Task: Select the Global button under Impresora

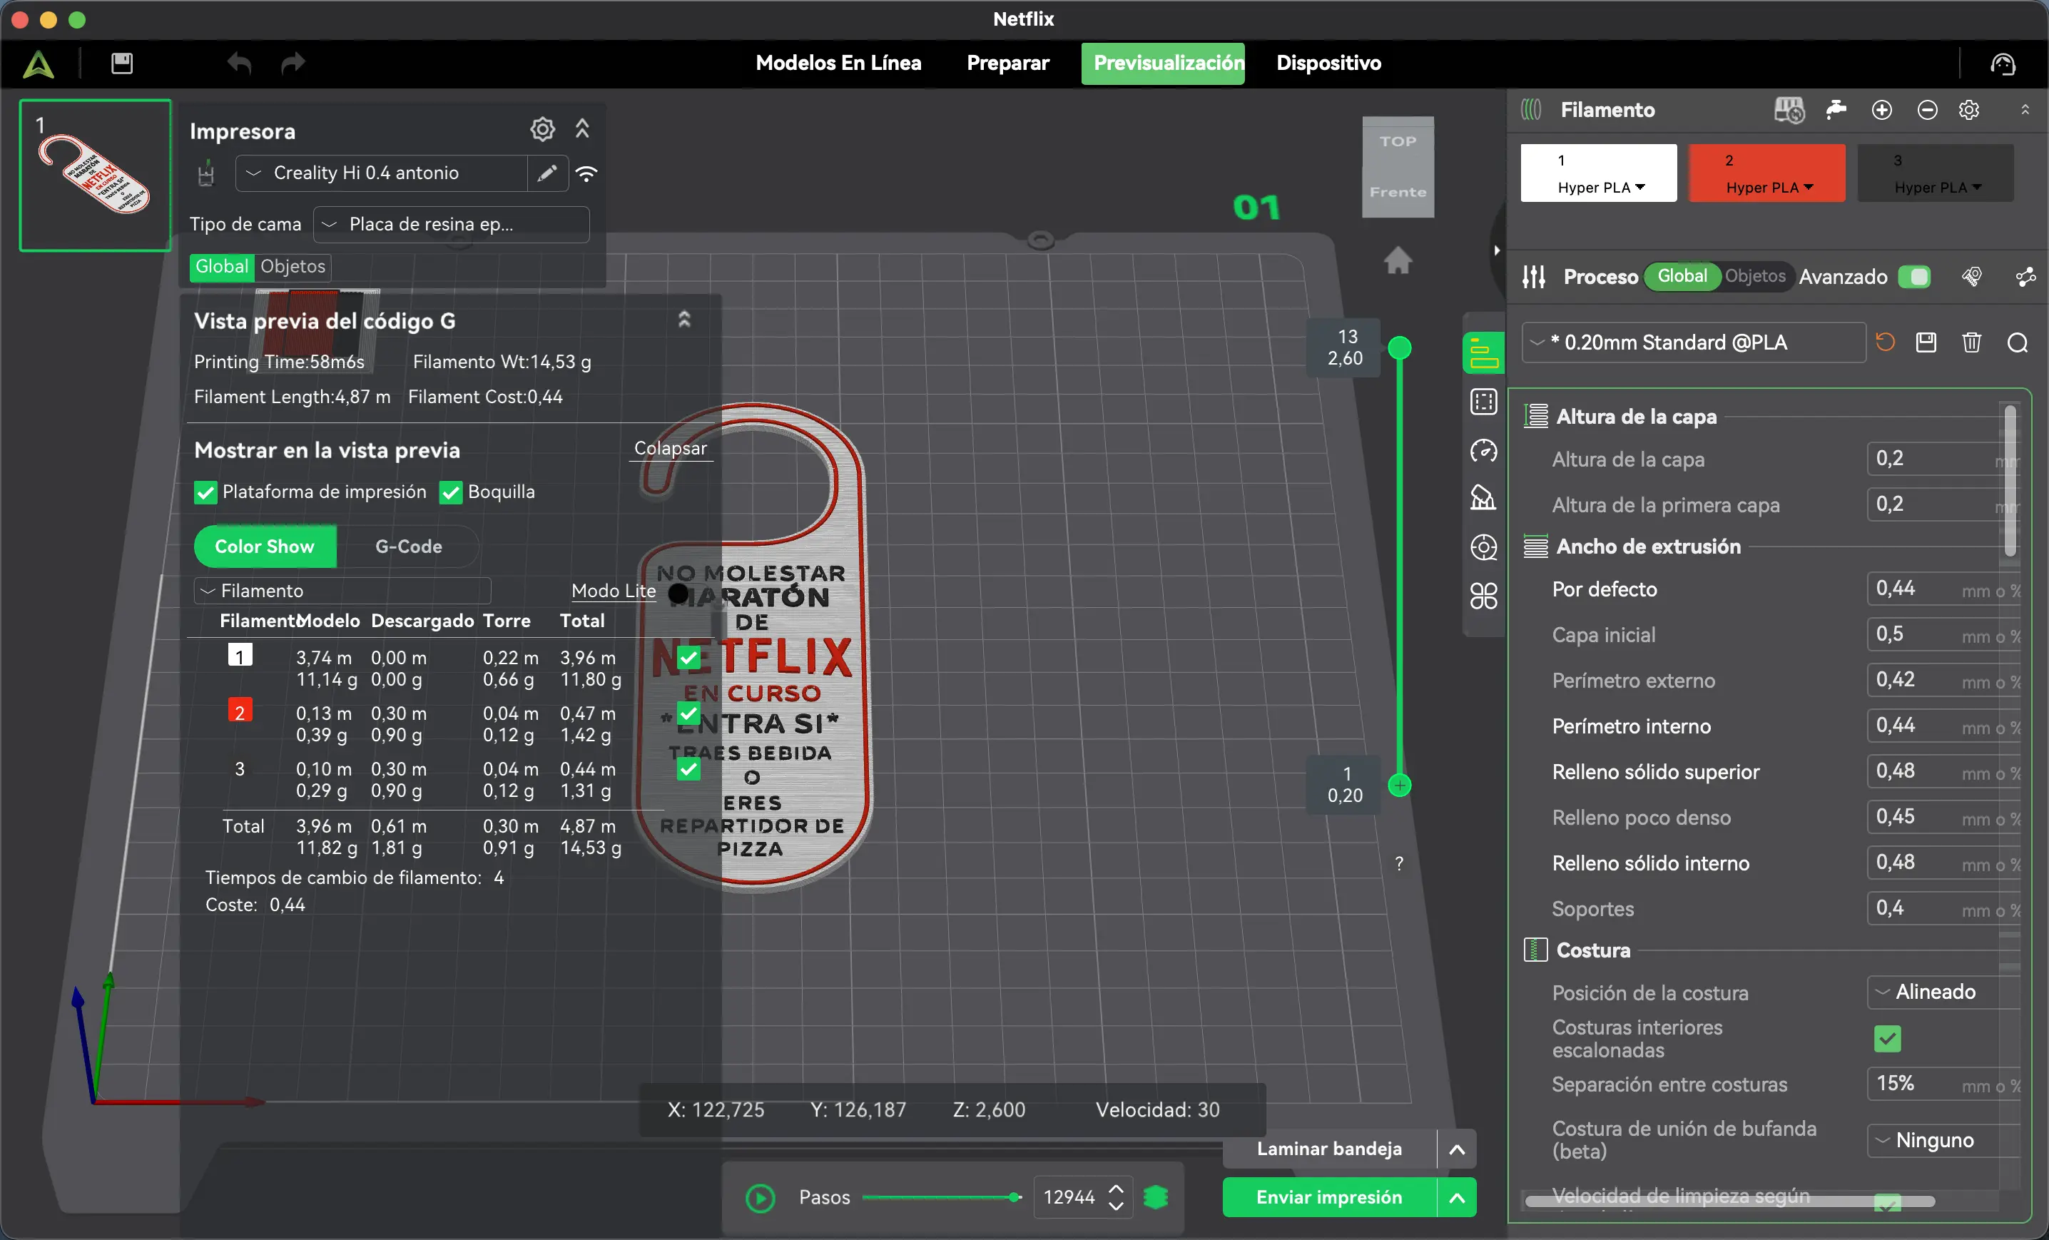Action: coord(222,266)
